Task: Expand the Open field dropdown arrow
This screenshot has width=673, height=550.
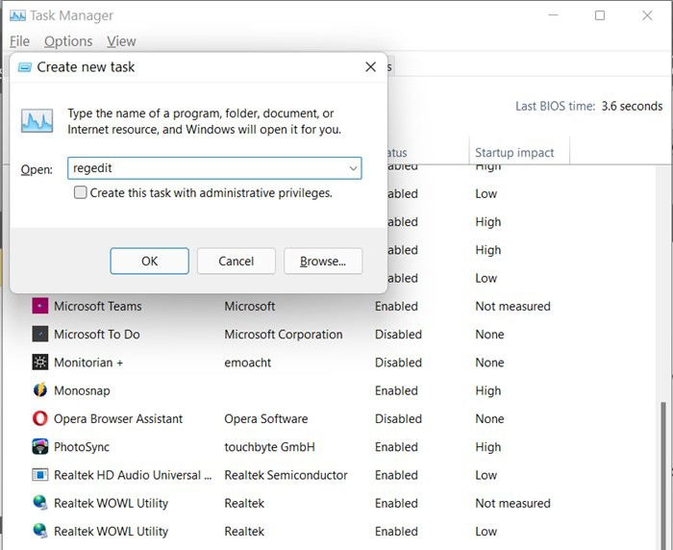Action: 353,168
